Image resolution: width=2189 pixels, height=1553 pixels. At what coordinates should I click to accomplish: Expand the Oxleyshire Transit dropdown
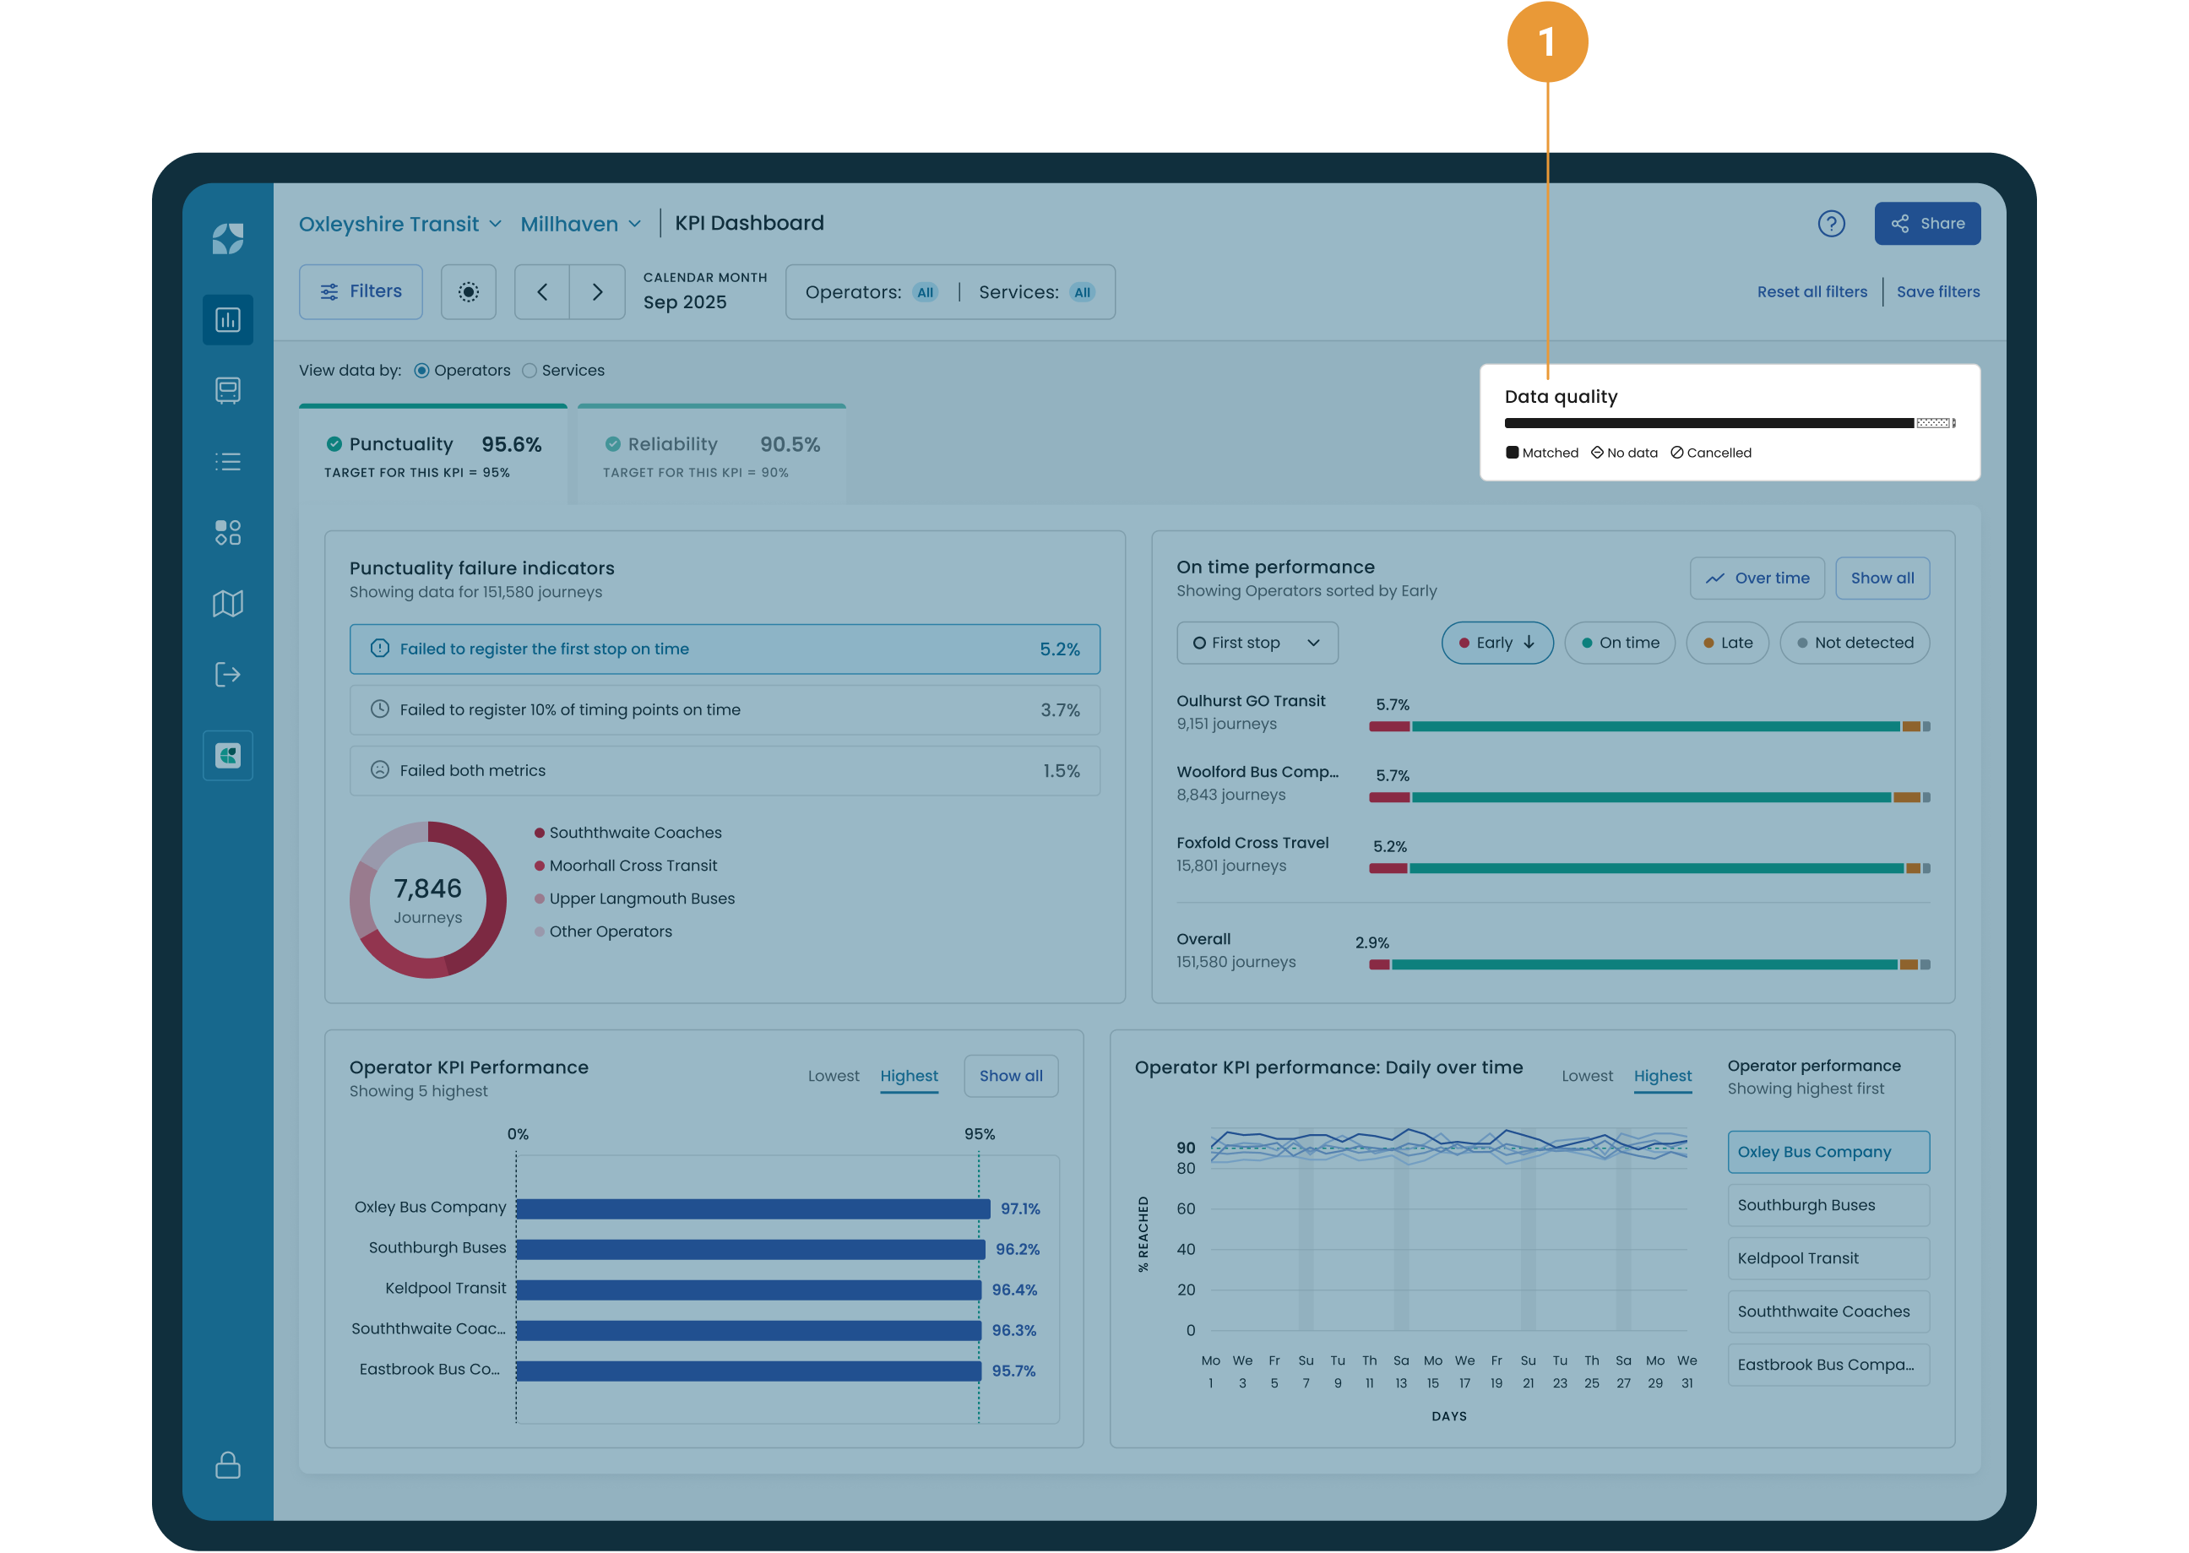(399, 224)
